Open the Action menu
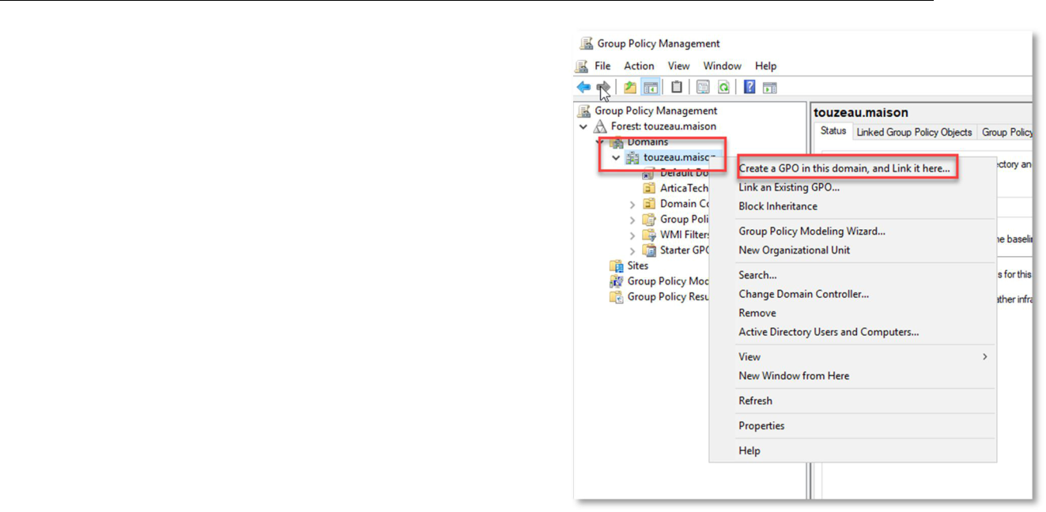 (x=639, y=66)
